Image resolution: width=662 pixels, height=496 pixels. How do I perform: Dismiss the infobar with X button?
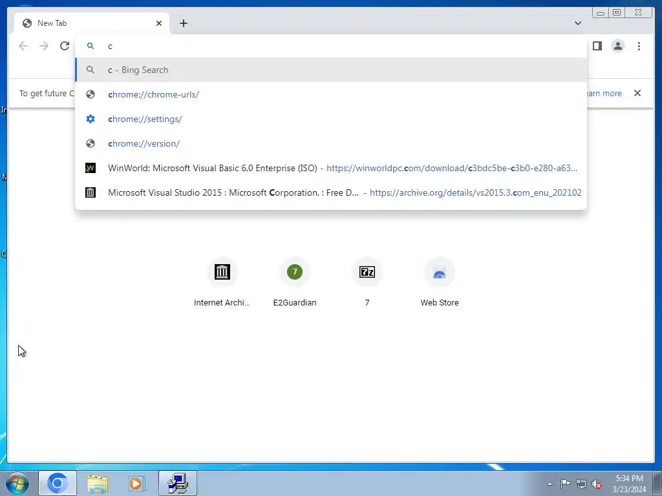(637, 93)
